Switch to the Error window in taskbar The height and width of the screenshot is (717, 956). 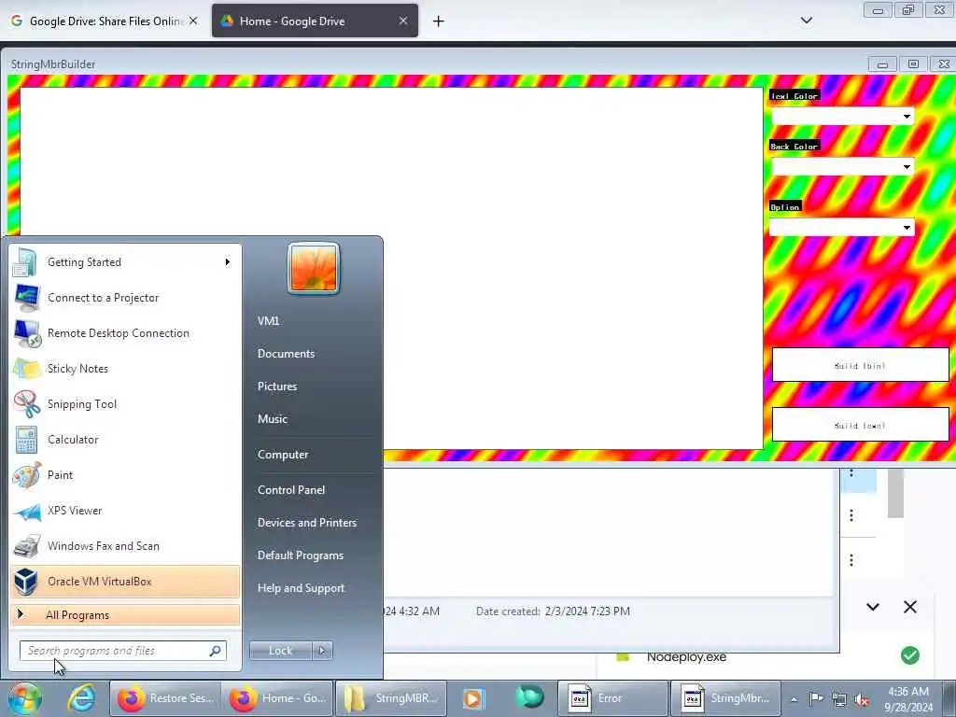612,698
